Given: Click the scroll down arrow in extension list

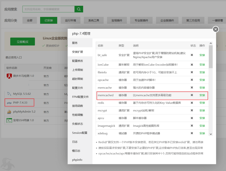Looking at the screenshot, I should [x=211, y=134].
